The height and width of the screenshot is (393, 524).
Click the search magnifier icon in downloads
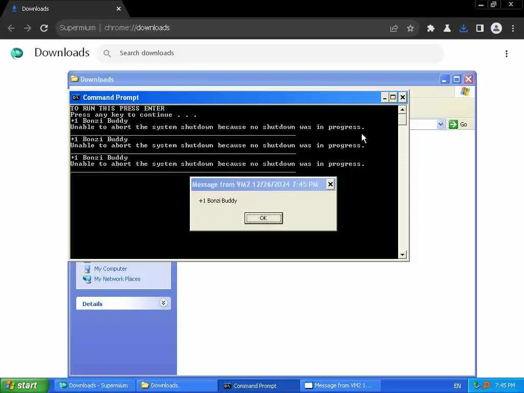(107, 53)
